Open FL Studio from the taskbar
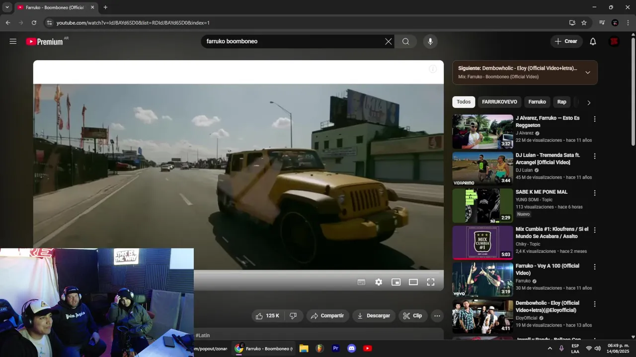 pos(319,349)
